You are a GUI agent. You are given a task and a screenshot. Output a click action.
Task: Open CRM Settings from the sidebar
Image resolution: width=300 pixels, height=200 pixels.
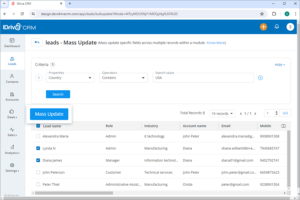coord(12,168)
